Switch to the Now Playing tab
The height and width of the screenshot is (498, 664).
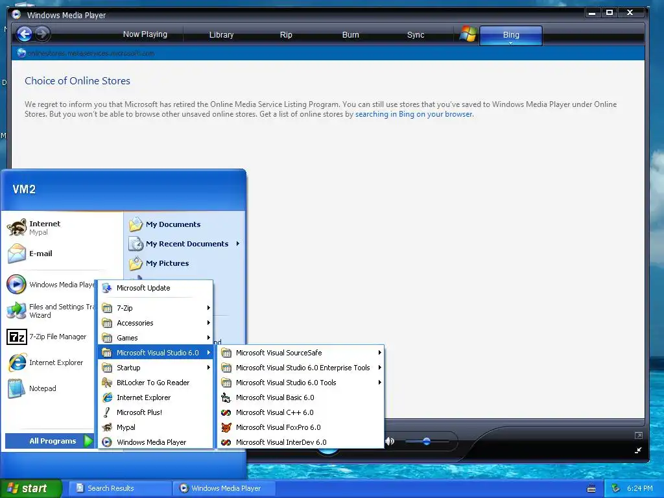click(x=145, y=34)
